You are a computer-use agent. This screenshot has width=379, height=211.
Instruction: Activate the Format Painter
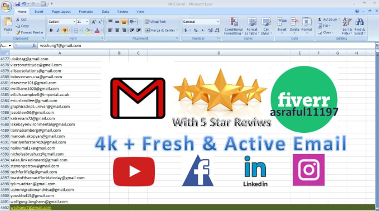[x=30, y=32]
